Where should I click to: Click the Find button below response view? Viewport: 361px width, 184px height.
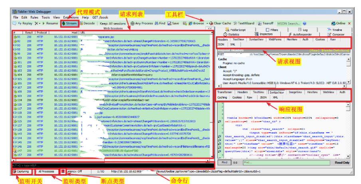click(224, 162)
